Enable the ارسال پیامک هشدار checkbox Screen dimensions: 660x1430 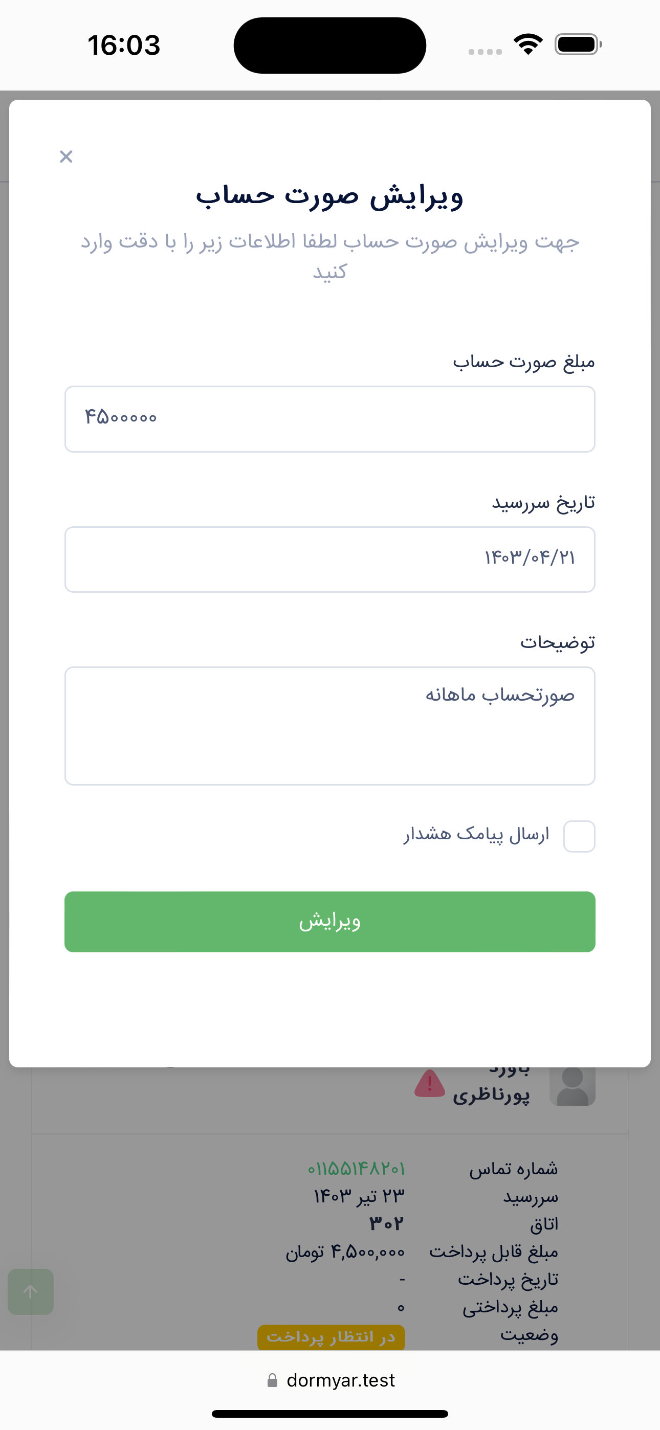tap(579, 836)
